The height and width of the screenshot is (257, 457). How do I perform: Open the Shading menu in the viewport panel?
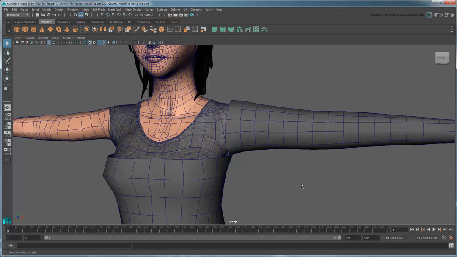(x=29, y=38)
